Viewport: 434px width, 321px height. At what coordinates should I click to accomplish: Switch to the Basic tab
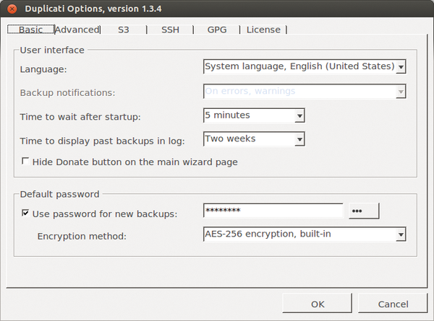click(30, 30)
